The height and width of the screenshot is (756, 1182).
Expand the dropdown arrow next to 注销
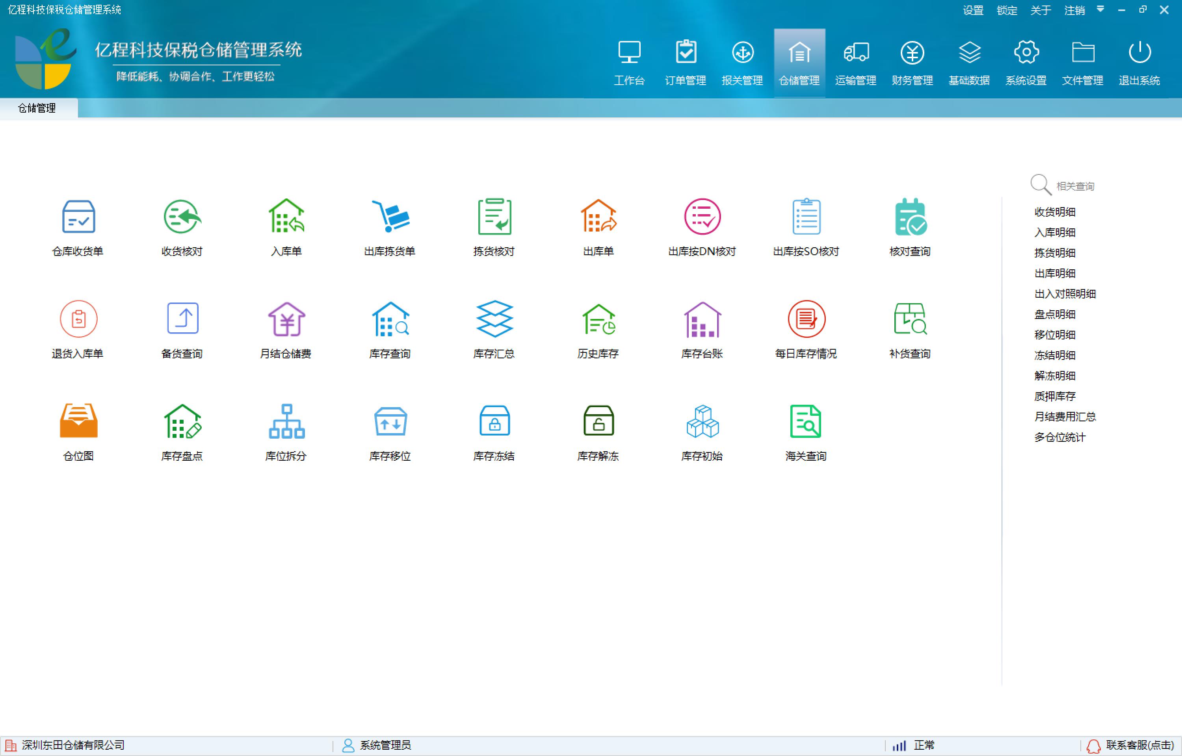[x=1100, y=9]
